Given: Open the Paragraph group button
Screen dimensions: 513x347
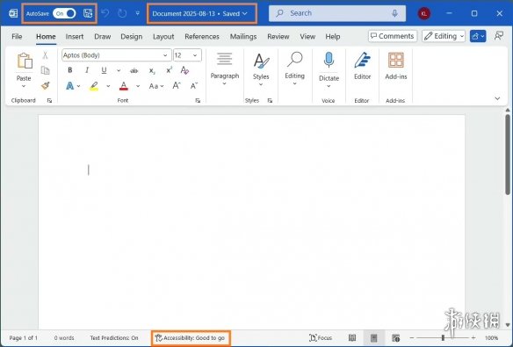Looking at the screenshot, I should (x=225, y=69).
